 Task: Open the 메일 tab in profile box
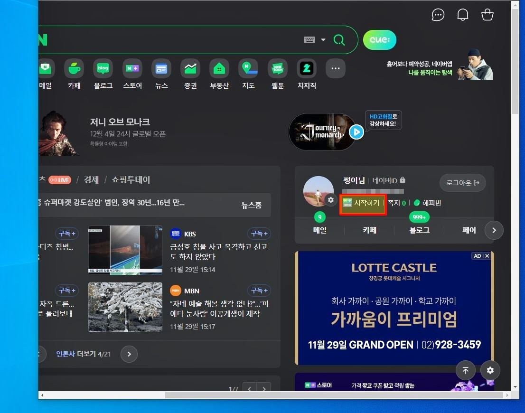tap(320, 230)
